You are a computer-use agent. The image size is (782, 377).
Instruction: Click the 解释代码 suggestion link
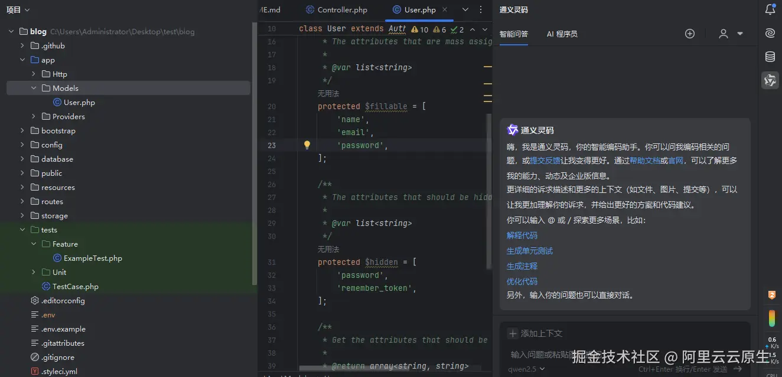(522, 235)
